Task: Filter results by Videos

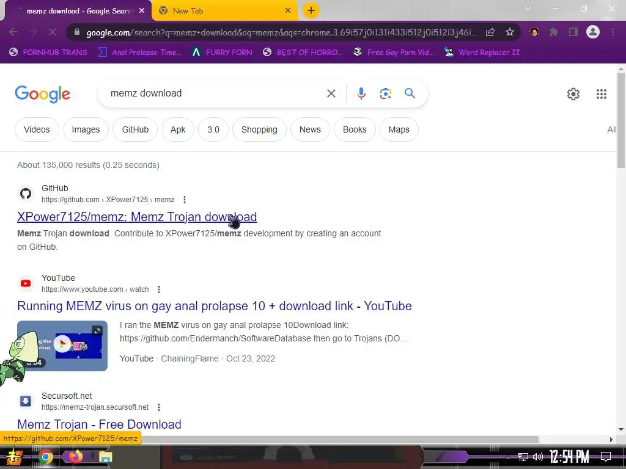Action: pyautogui.click(x=37, y=129)
